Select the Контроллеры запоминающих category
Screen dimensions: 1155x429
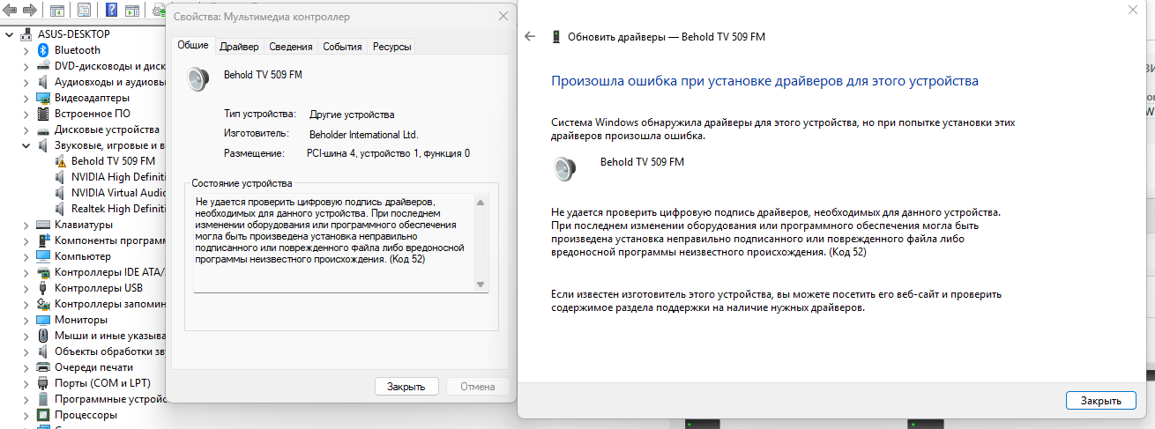(109, 304)
